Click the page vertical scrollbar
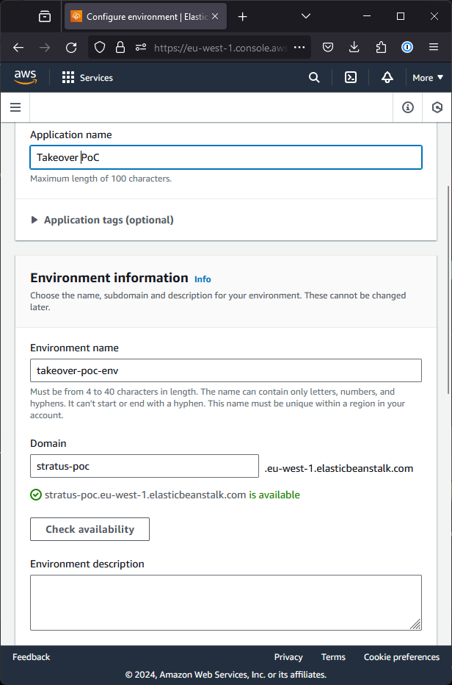452x685 pixels. click(449, 290)
